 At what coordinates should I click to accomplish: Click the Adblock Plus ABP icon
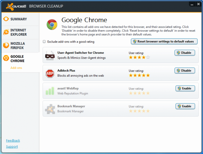50,73
